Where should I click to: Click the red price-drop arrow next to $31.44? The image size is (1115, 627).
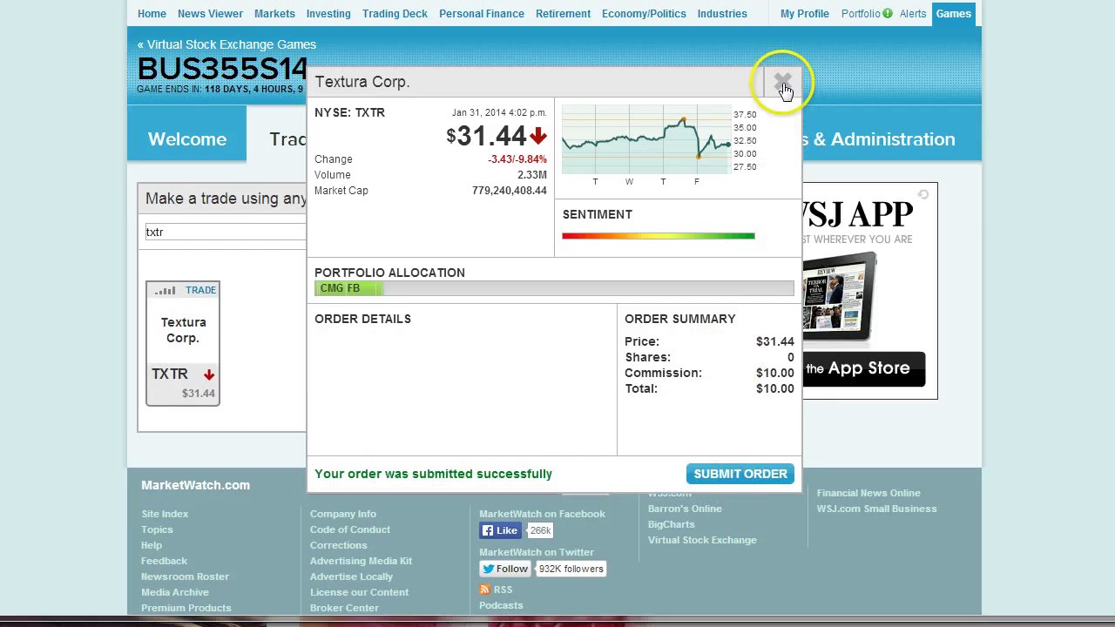coord(537,136)
